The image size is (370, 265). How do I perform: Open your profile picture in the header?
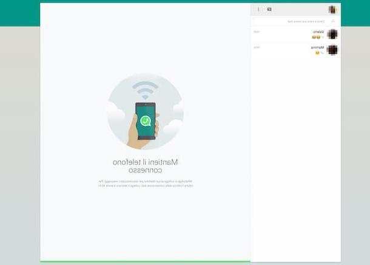tap(332, 10)
